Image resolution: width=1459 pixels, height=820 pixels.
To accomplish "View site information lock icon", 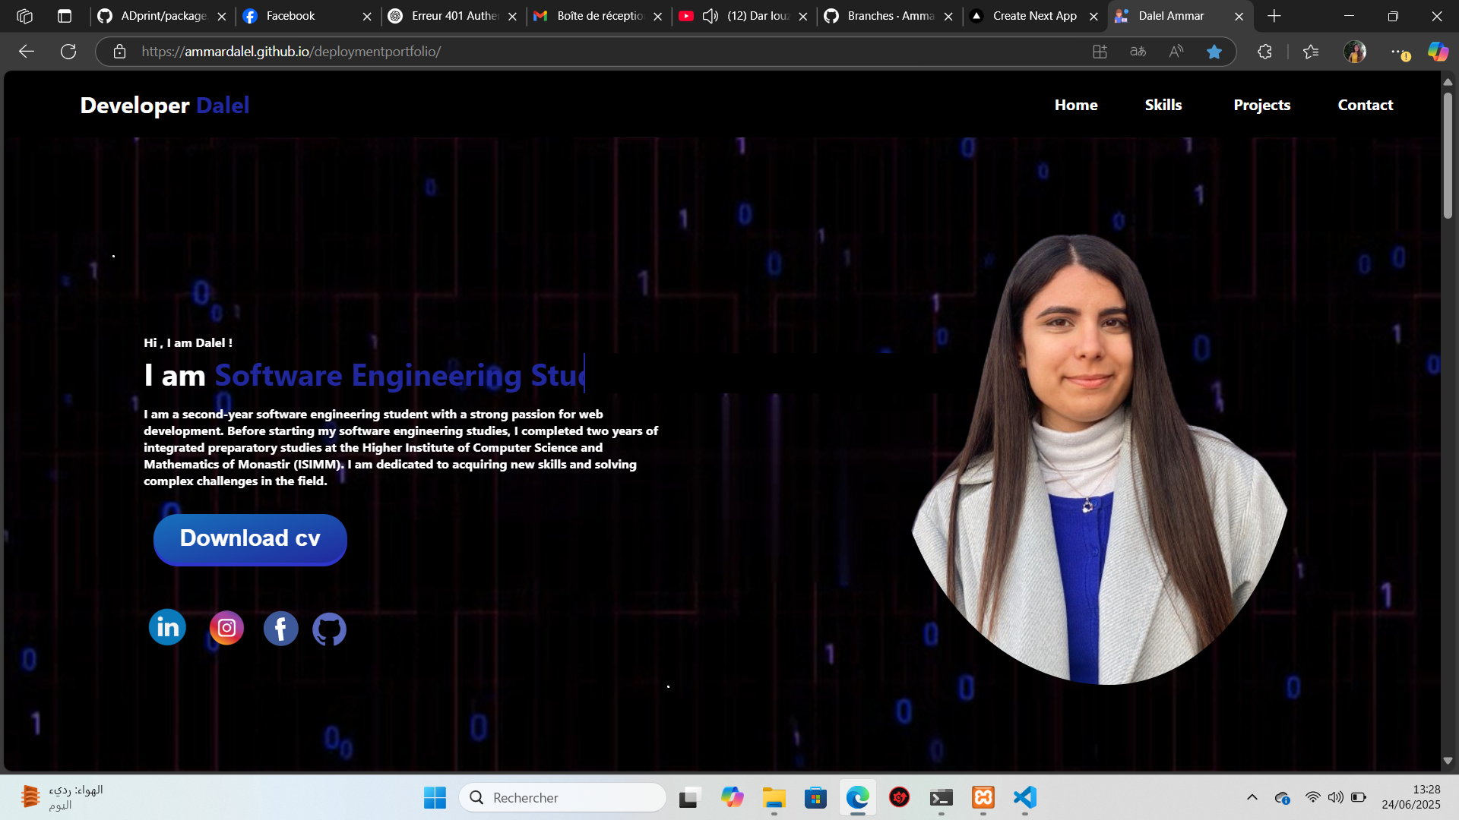I will [119, 52].
